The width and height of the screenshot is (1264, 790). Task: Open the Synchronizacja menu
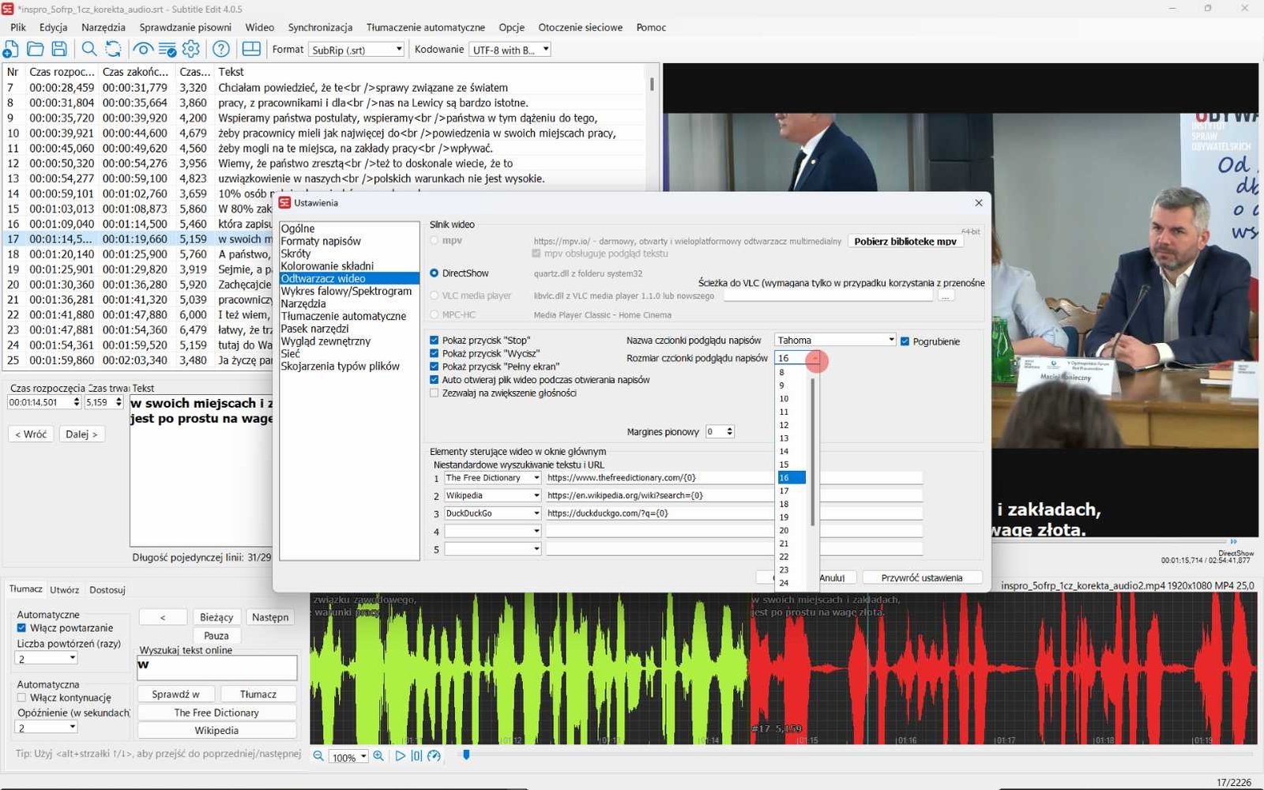(320, 27)
